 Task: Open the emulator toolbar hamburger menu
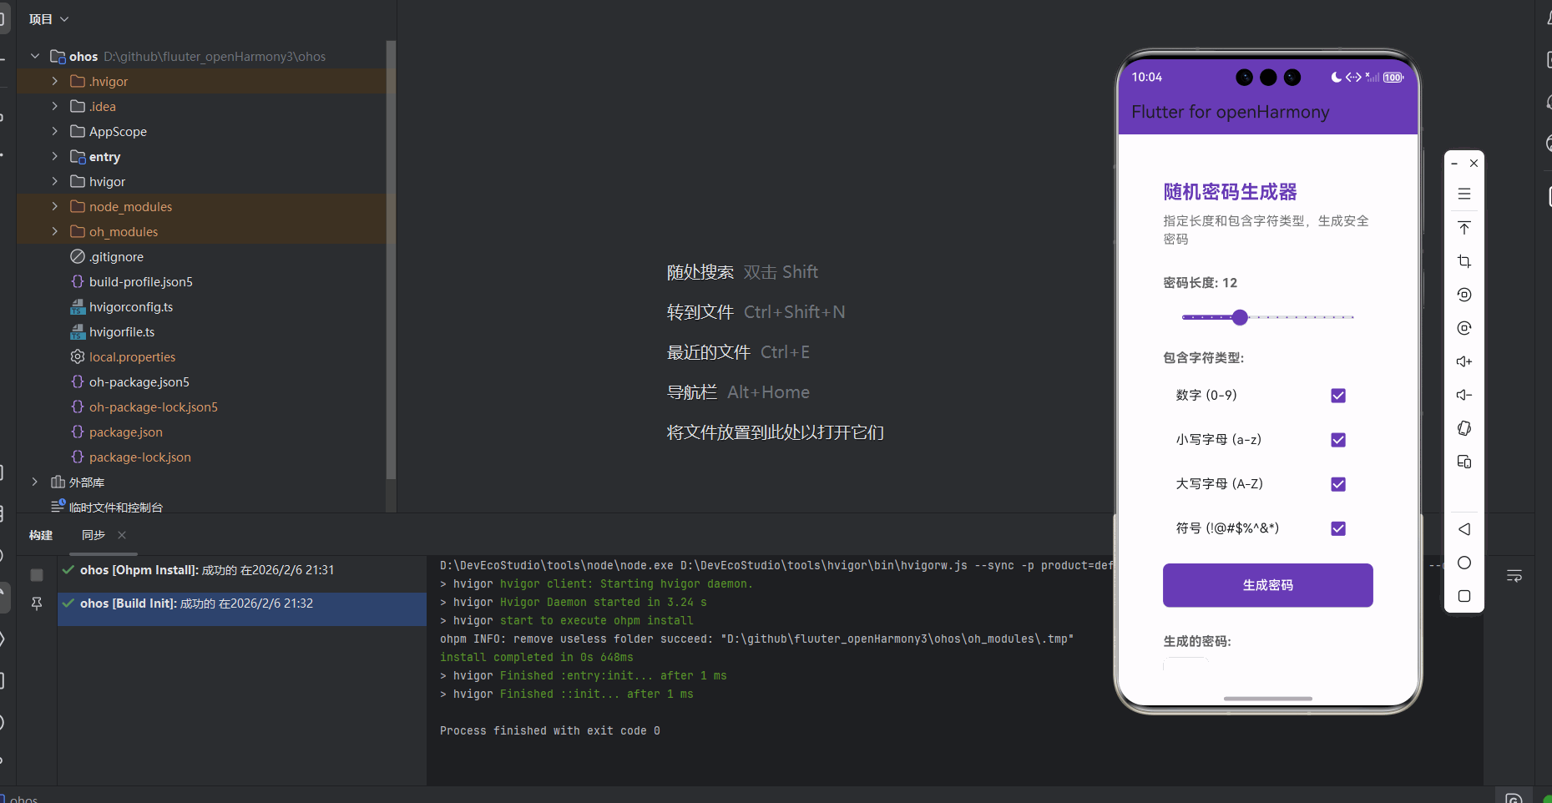[x=1464, y=194]
